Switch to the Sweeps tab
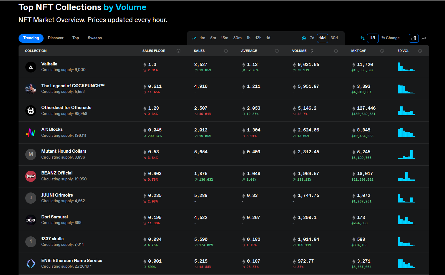 pos(94,38)
